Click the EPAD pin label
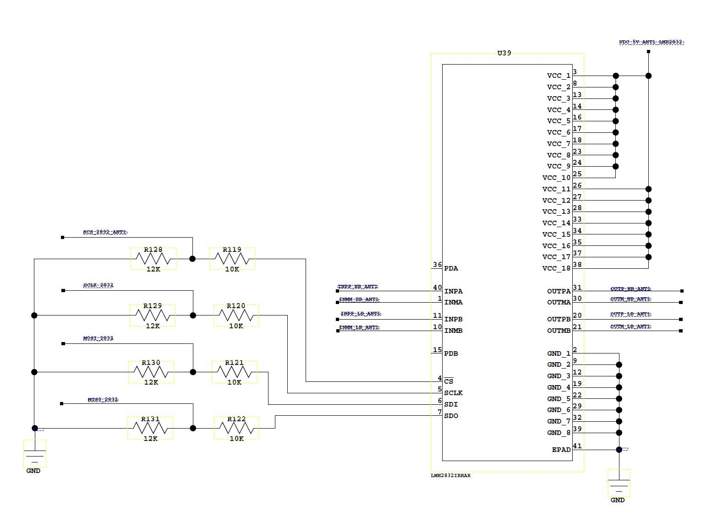Screen dimensions: 701x511 tap(561, 450)
